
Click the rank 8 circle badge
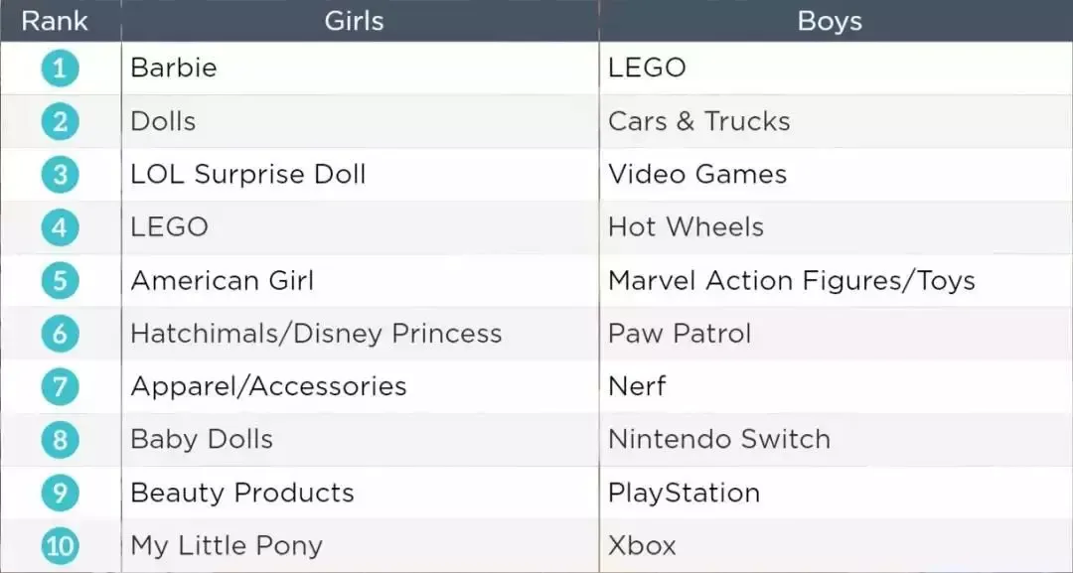[x=60, y=440]
